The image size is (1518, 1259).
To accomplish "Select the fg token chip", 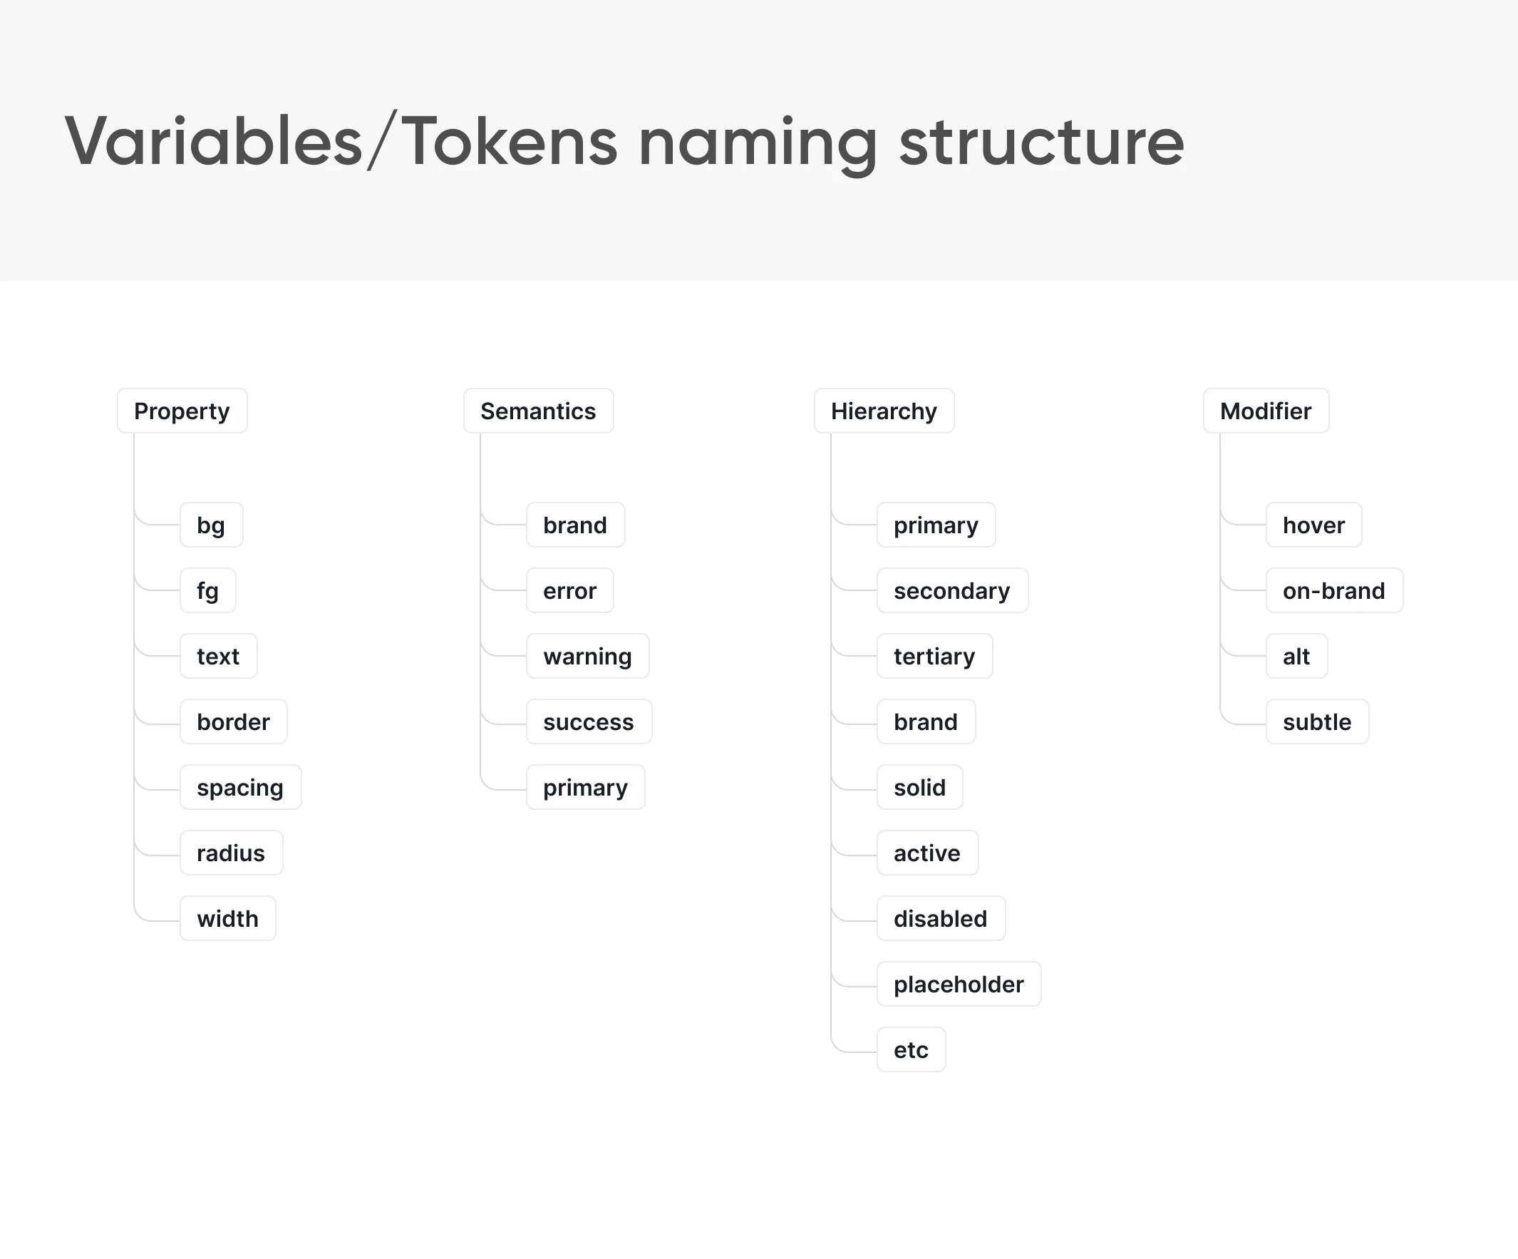I will [x=207, y=591].
